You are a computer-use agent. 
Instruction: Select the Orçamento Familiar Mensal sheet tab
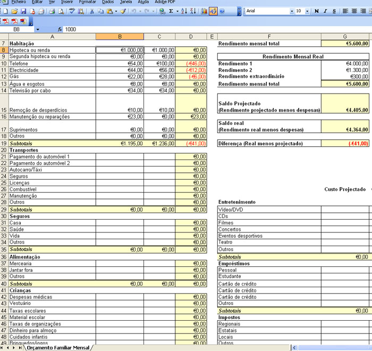pos(58,348)
